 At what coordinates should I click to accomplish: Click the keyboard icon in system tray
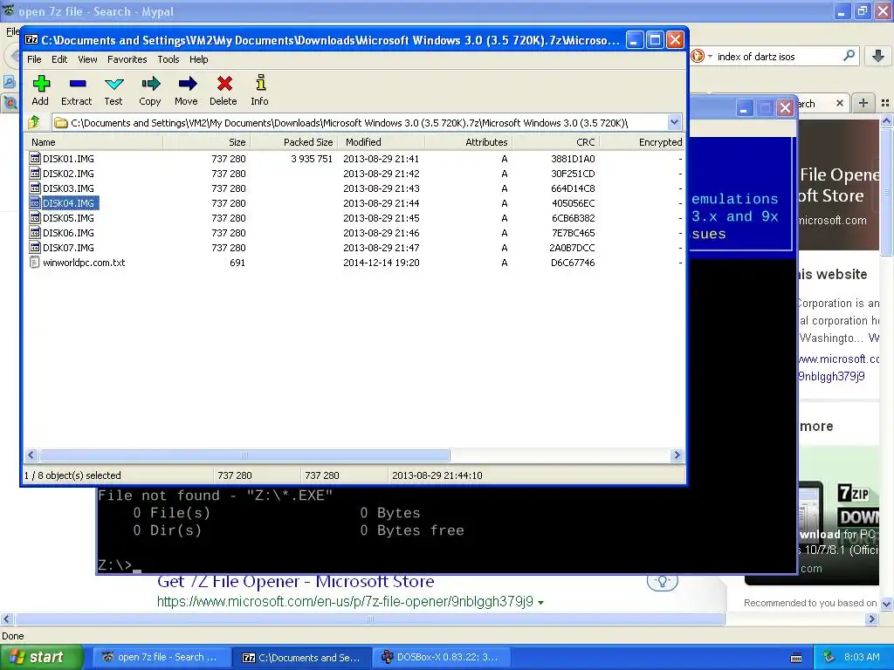point(796,658)
